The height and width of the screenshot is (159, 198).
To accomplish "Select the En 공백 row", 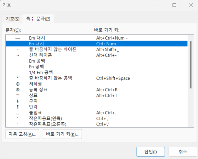I will (x=97, y=67).
